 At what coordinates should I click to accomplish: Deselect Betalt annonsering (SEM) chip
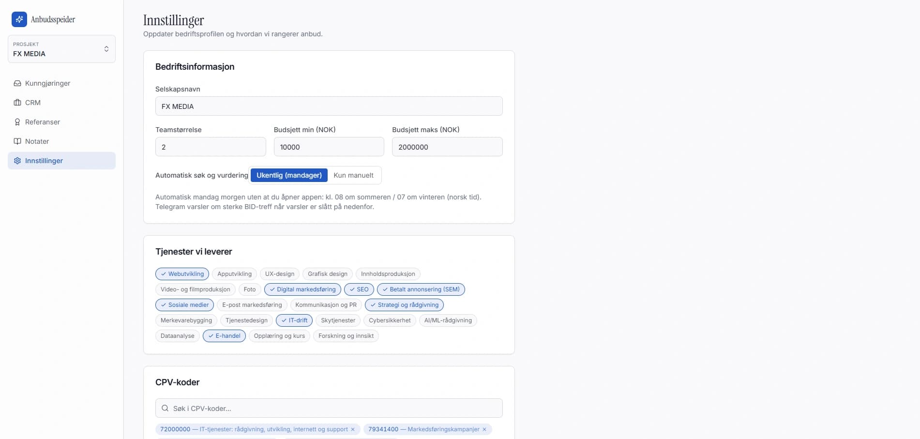(x=421, y=289)
